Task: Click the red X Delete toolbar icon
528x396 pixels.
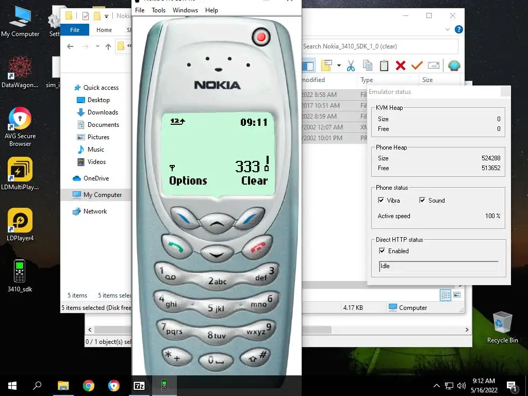Action: [400, 65]
